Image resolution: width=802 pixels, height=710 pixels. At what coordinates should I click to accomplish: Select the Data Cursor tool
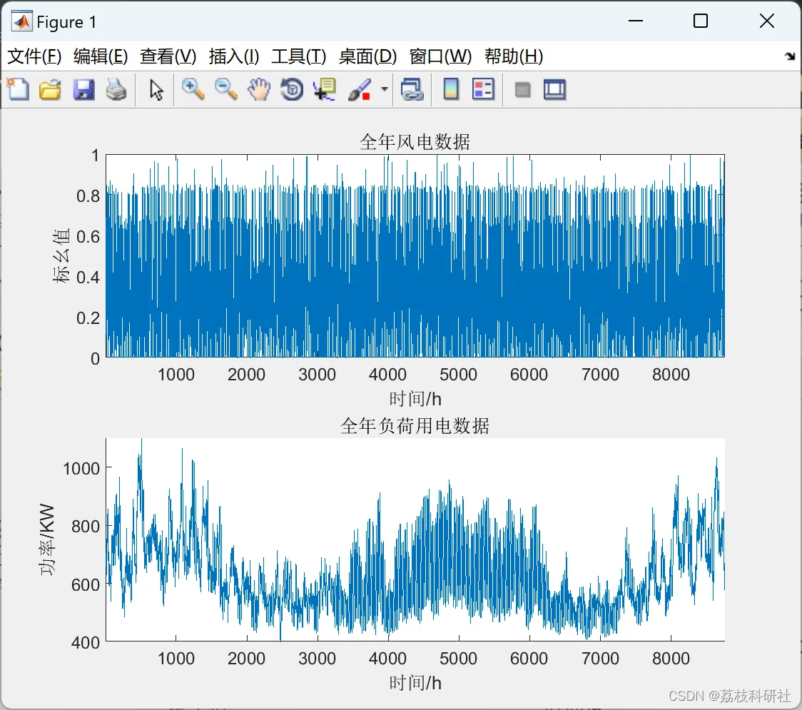click(x=325, y=89)
